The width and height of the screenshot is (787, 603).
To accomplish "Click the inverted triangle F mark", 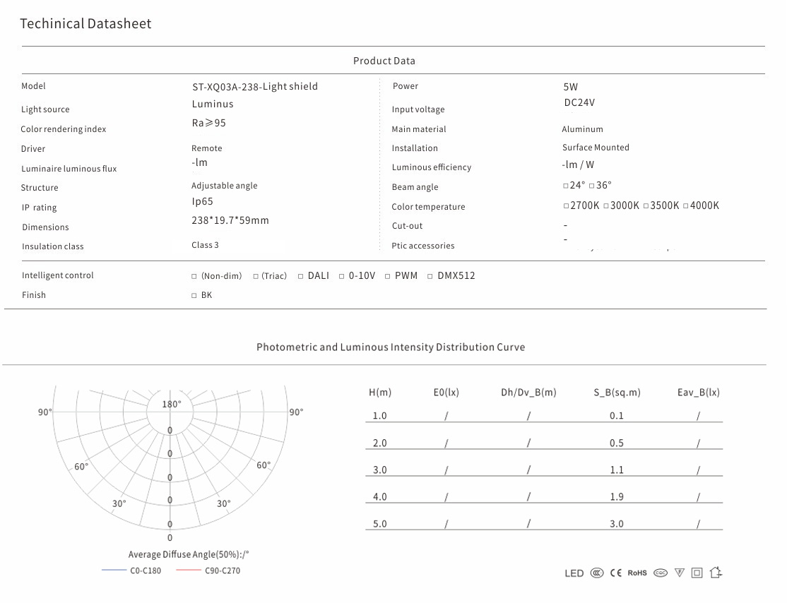I will click(x=680, y=573).
